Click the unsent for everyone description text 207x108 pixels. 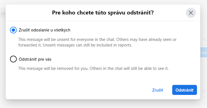tap(97, 42)
